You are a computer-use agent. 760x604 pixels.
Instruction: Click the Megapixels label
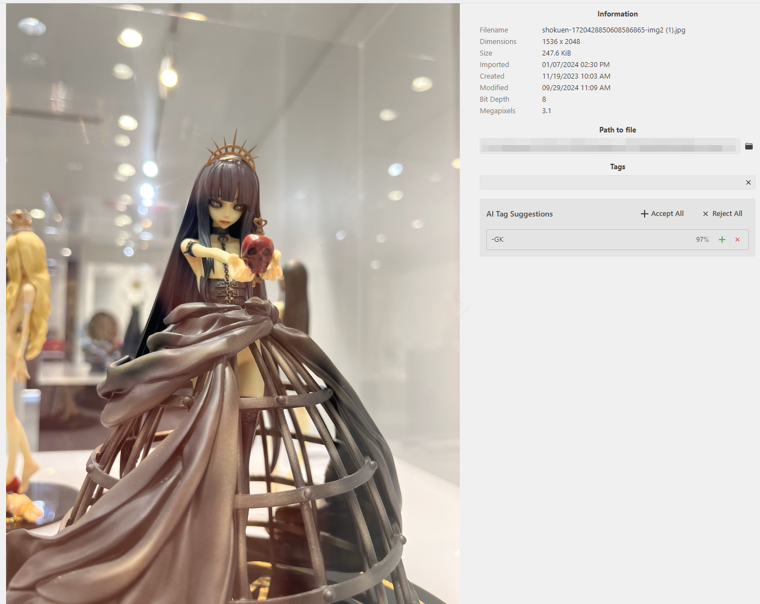[497, 111]
